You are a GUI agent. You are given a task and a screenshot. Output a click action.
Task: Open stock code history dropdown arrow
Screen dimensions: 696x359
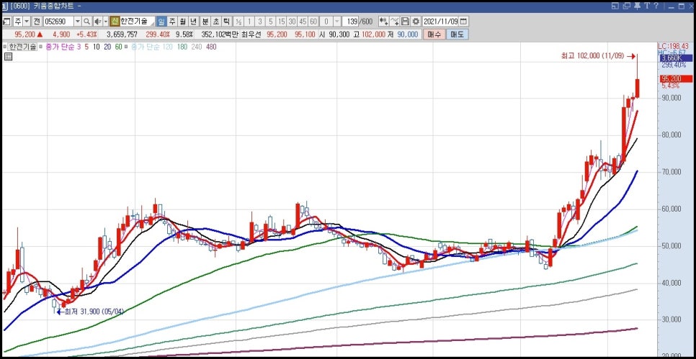[78, 22]
